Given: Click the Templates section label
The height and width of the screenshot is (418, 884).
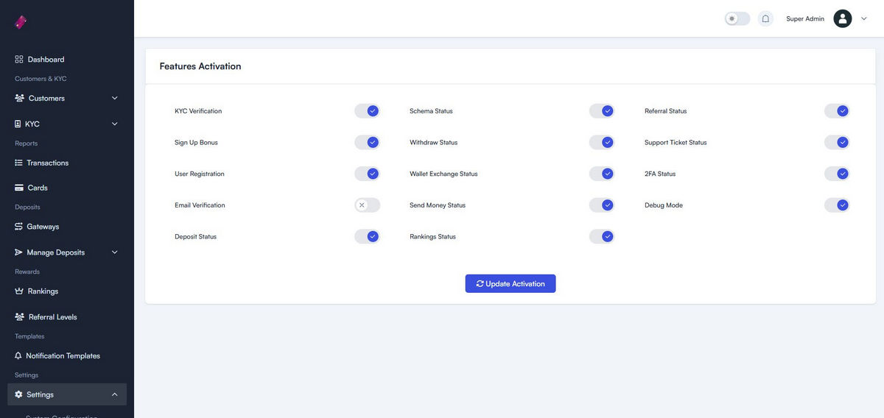Looking at the screenshot, I should click(x=29, y=336).
